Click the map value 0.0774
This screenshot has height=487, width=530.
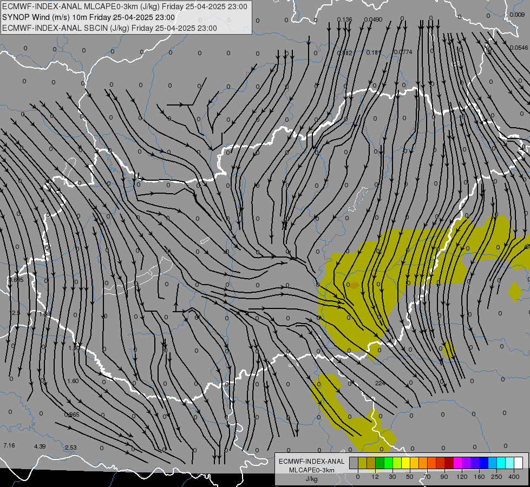(403, 52)
